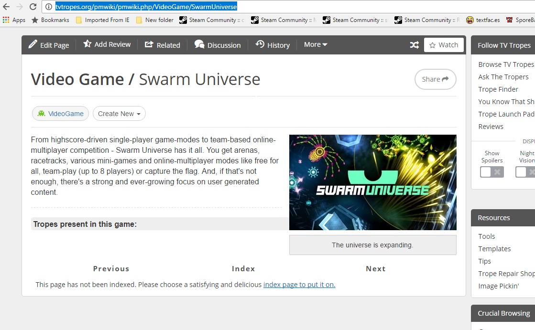Click the Swarm Universe game image

coord(372,182)
